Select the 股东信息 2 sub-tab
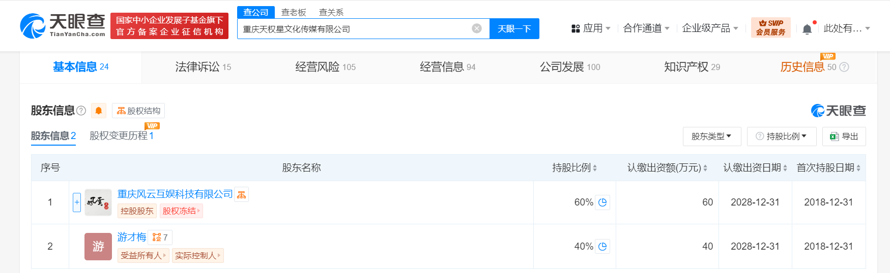Image resolution: width=890 pixels, height=273 pixels. pyautogui.click(x=53, y=135)
